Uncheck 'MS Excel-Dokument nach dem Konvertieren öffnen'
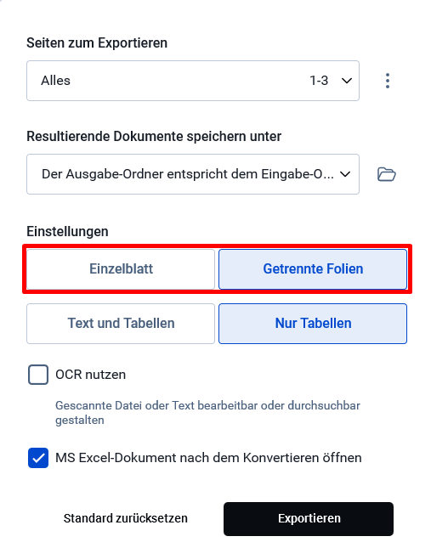The width and height of the screenshot is (431, 559). pyautogui.click(x=38, y=458)
